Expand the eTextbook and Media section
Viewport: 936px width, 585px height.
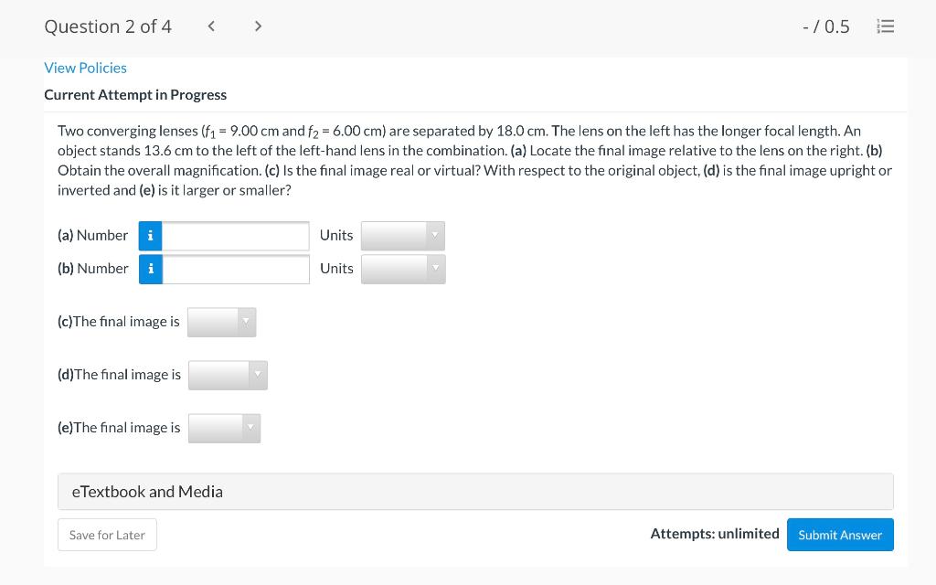tap(475, 492)
